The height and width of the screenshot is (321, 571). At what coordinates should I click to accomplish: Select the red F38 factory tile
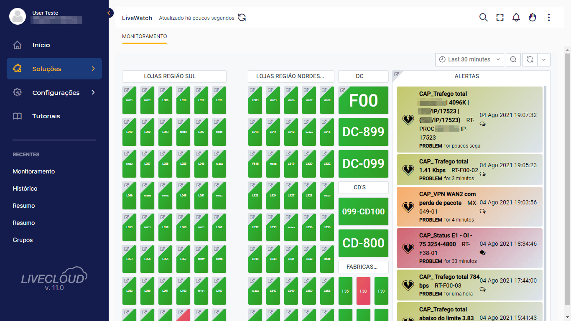pos(363,291)
